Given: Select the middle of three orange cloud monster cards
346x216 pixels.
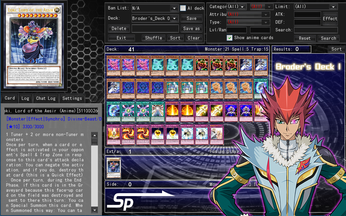Looking at the screenshot, I should pyautogui.click(x=231, y=89).
